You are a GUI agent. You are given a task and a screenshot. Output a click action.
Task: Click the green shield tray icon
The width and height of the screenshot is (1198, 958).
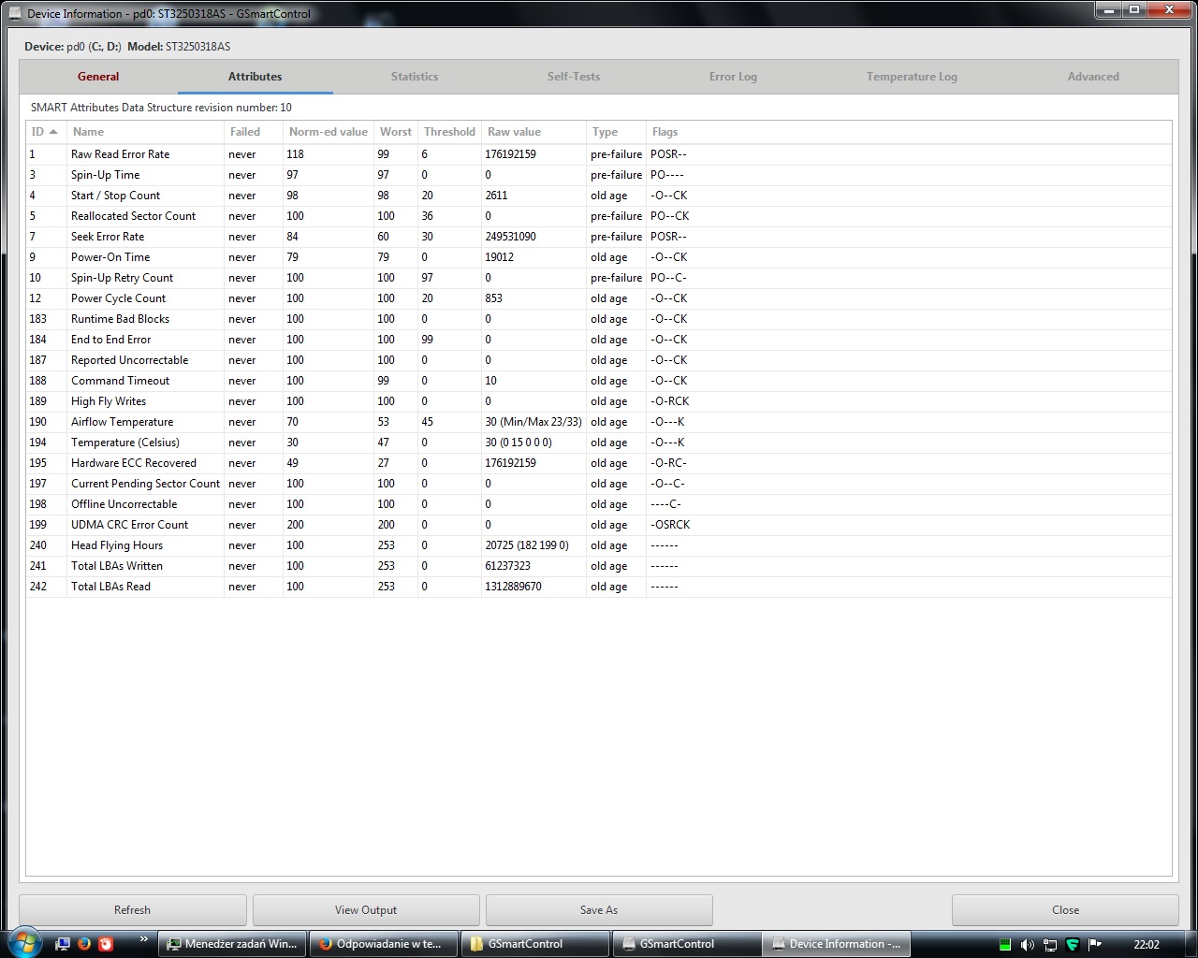coord(1073,944)
